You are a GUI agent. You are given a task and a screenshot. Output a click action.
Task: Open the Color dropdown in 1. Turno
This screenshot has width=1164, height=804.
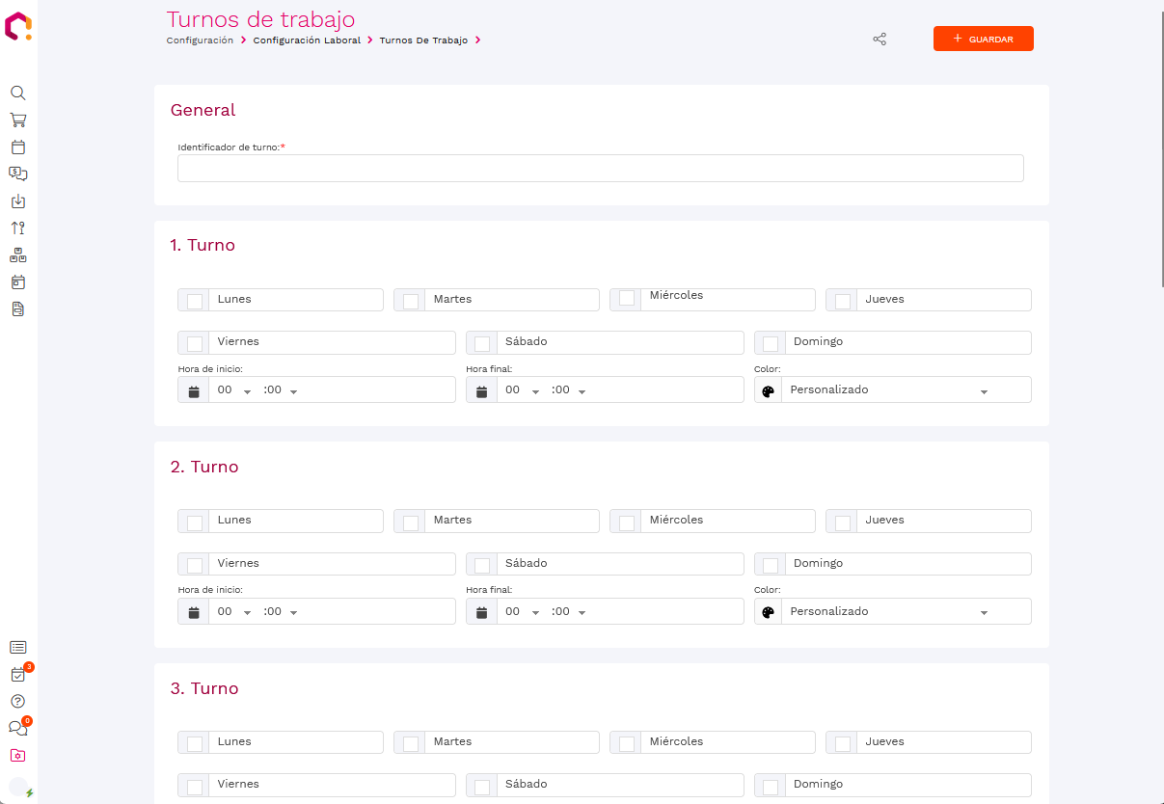click(905, 390)
